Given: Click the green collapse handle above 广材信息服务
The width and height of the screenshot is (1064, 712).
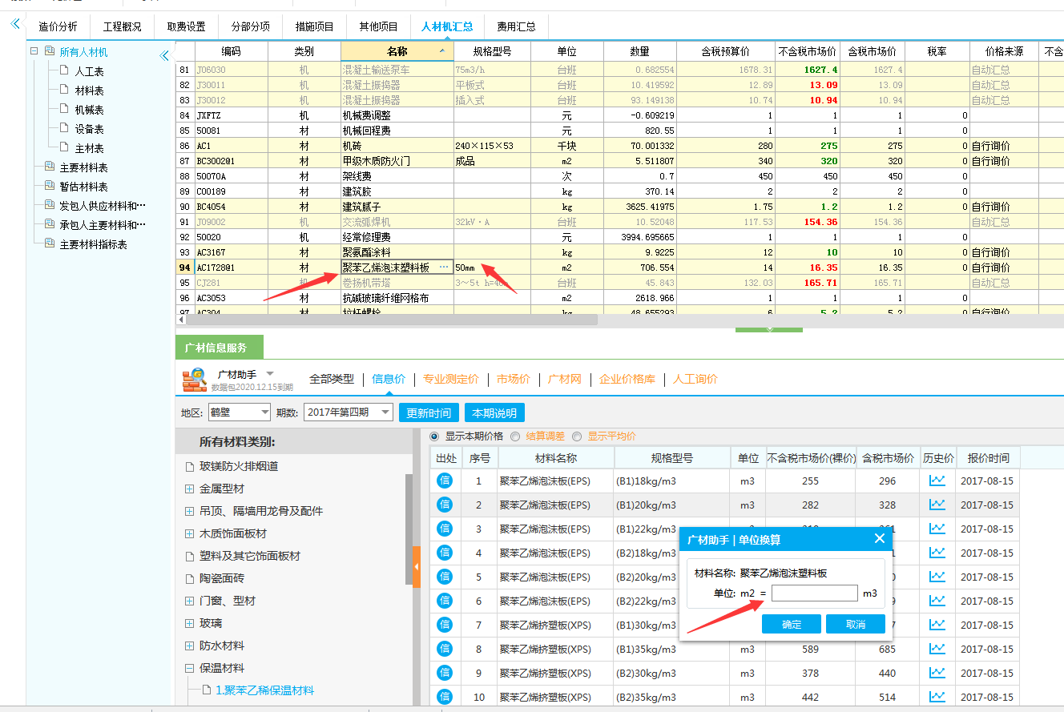Looking at the screenshot, I should (x=768, y=328).
